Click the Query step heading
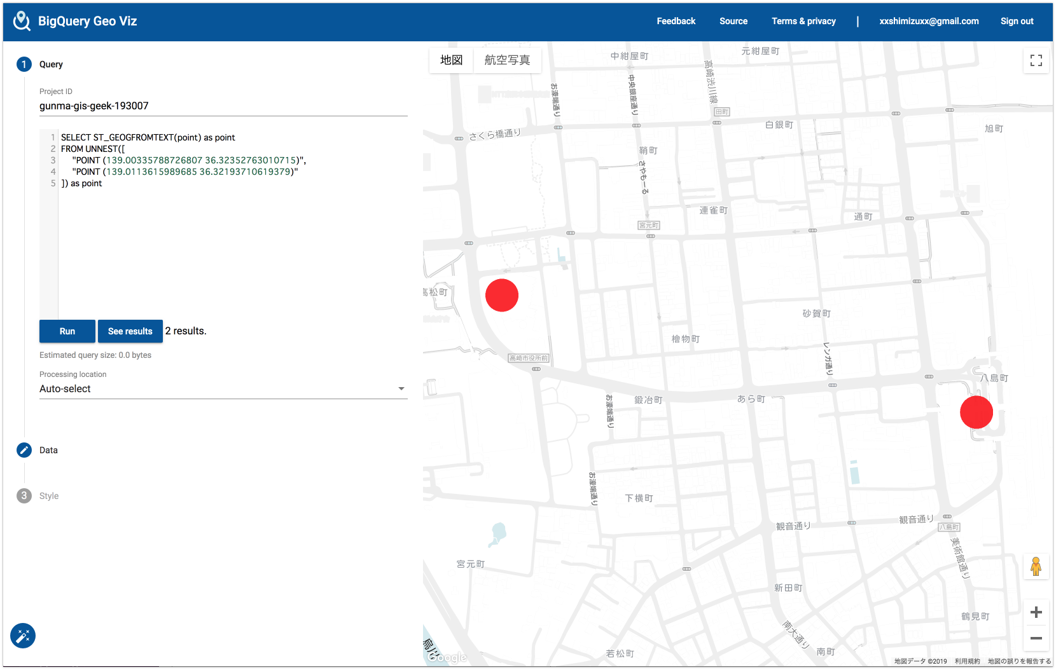 pos(51,64)
